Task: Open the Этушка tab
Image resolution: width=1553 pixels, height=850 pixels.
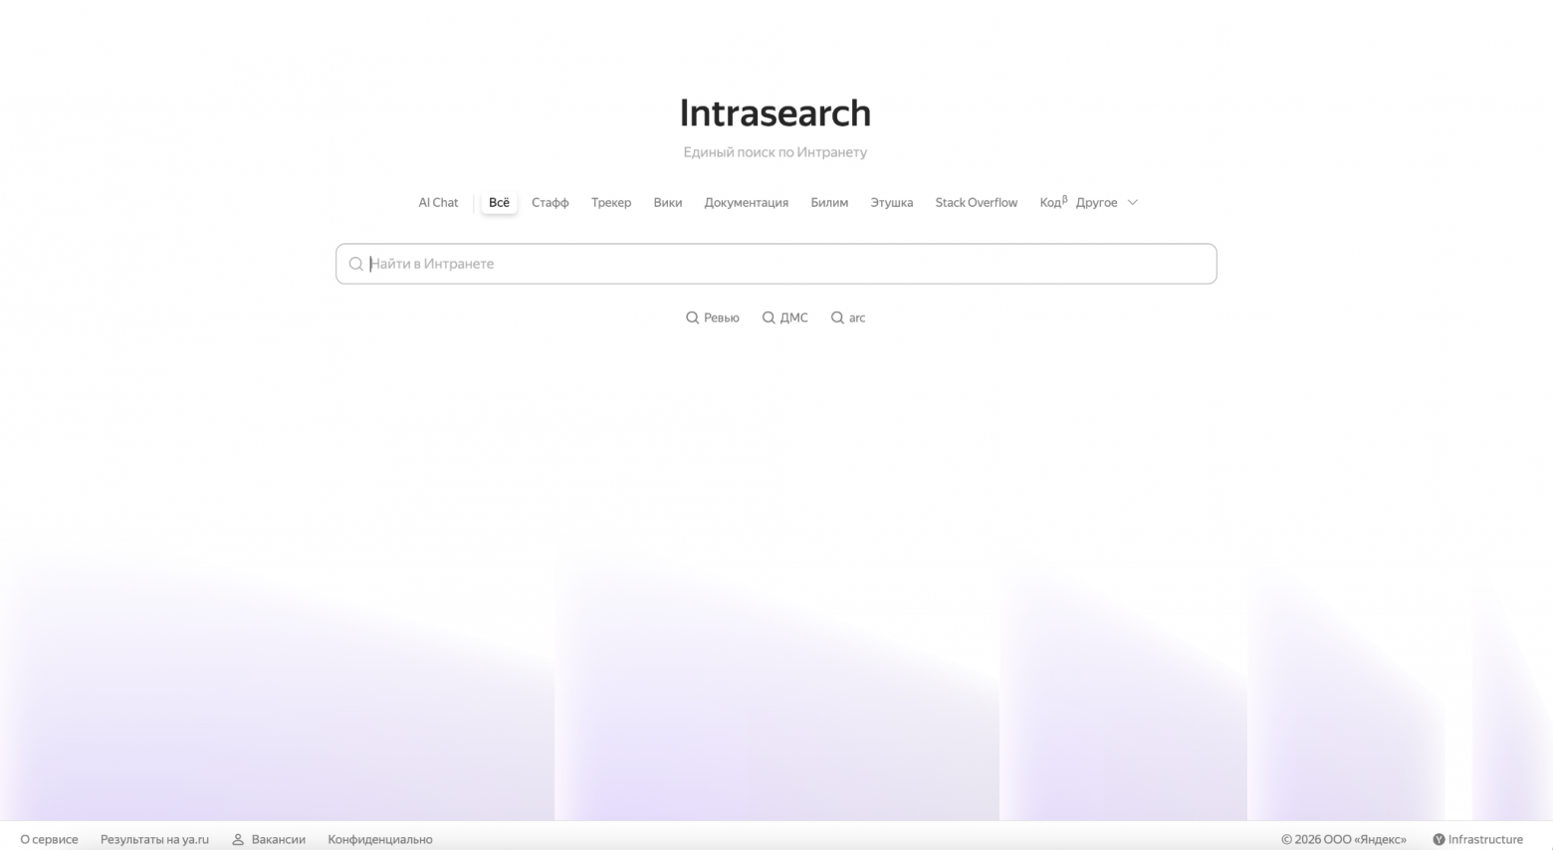Action: pyautogui.click(x=891, y=203)
